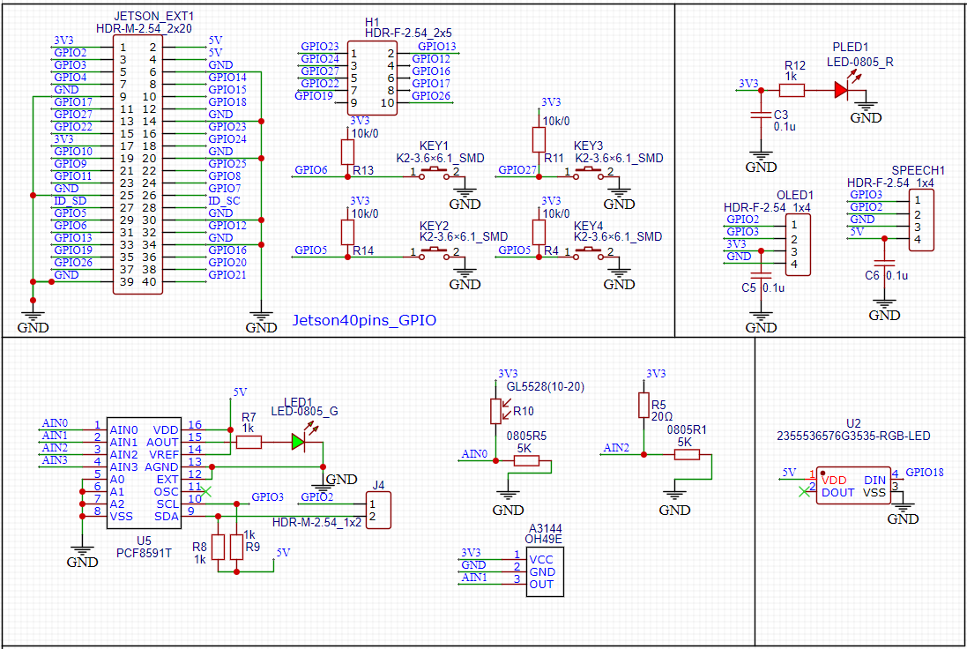Click the AGND pin name on U5

(x=161, y=467)
